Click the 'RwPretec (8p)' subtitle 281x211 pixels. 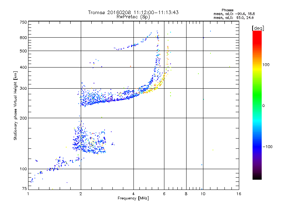(x=133, y=17)
